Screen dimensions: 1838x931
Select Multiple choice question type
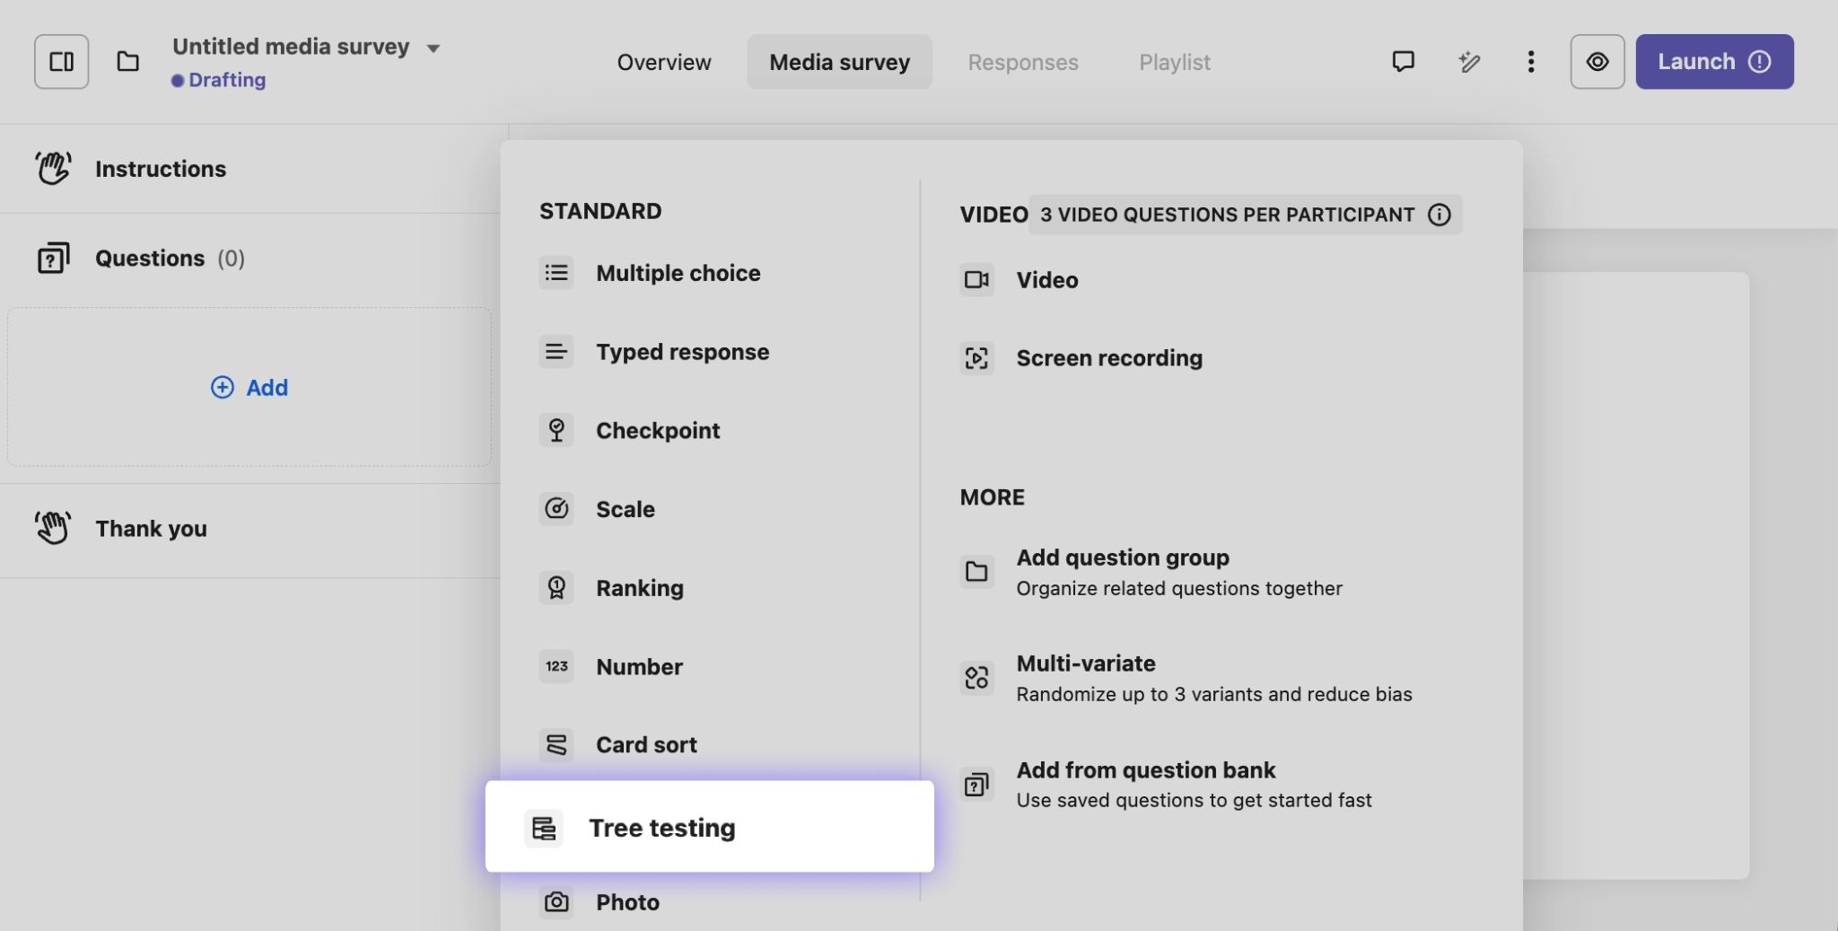678,273
